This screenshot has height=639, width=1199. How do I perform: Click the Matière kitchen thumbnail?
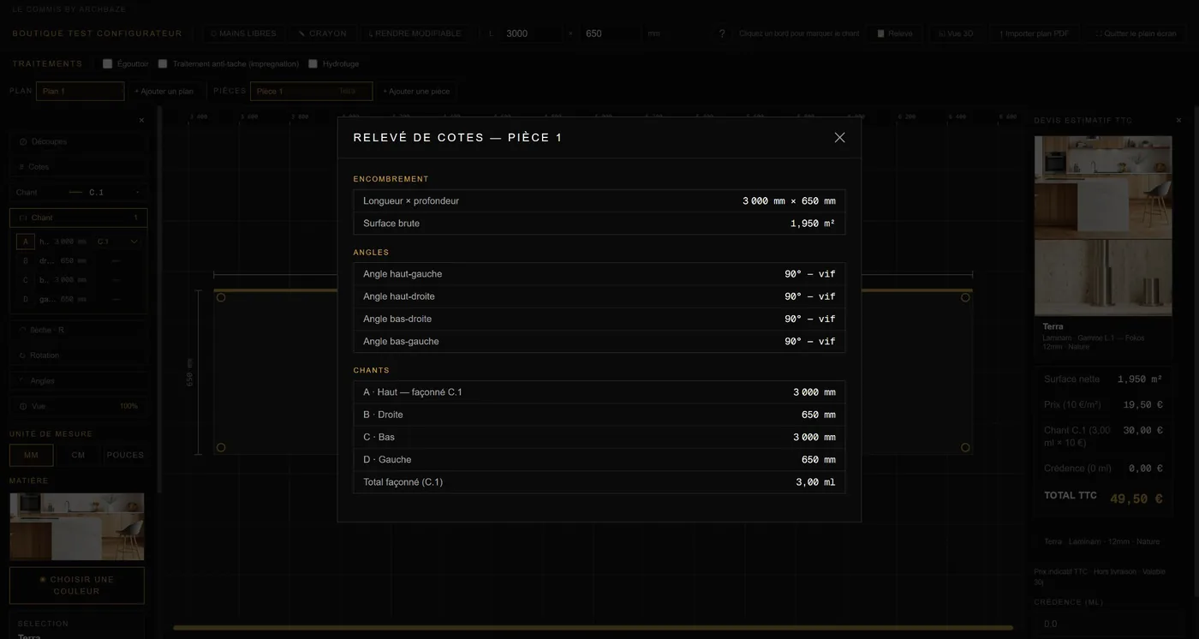pos(77,527)
